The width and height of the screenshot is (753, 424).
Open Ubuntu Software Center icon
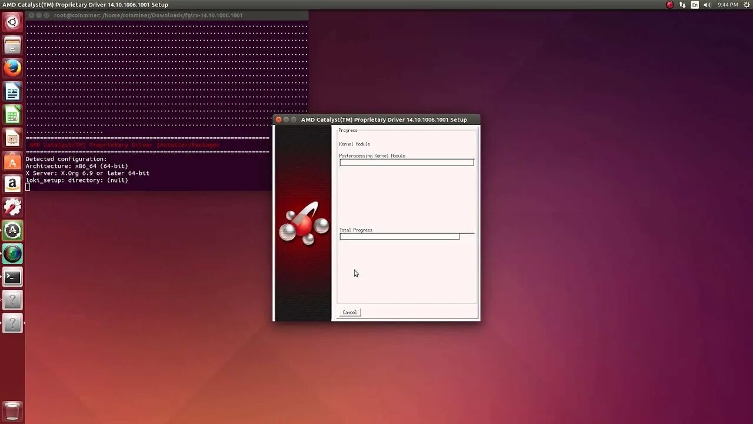tap(12, 161)
